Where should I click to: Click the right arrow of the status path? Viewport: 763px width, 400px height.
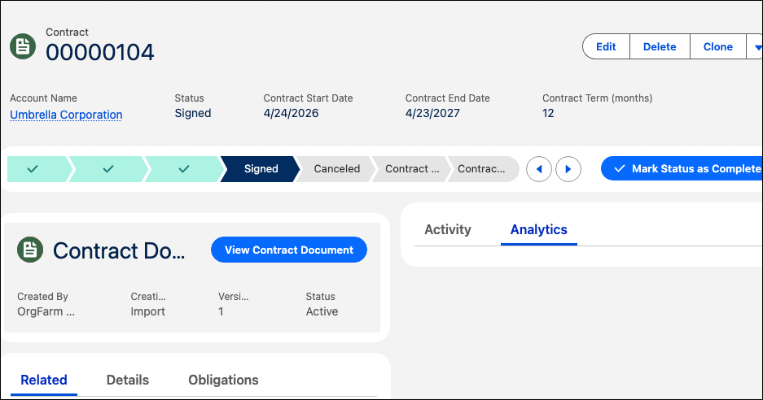click(x=568, y=169)
